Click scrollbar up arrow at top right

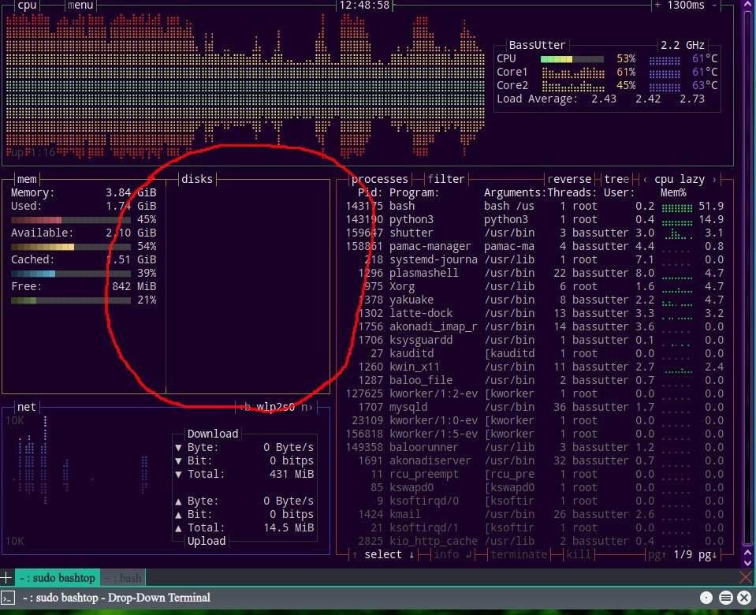point(748,4)
